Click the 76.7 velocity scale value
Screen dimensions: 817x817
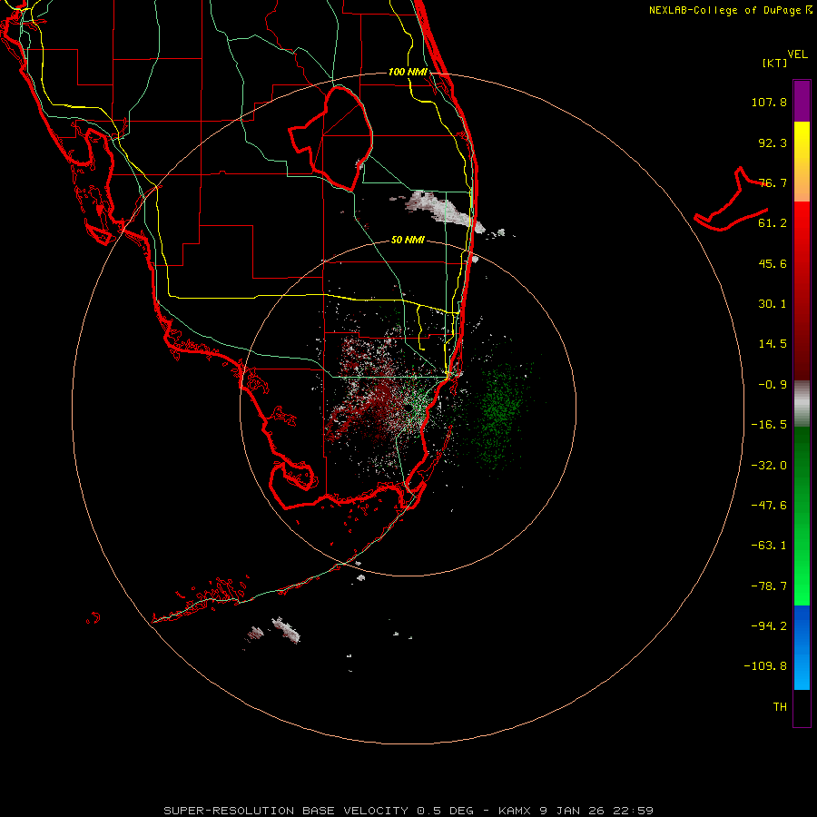(773, 182)
